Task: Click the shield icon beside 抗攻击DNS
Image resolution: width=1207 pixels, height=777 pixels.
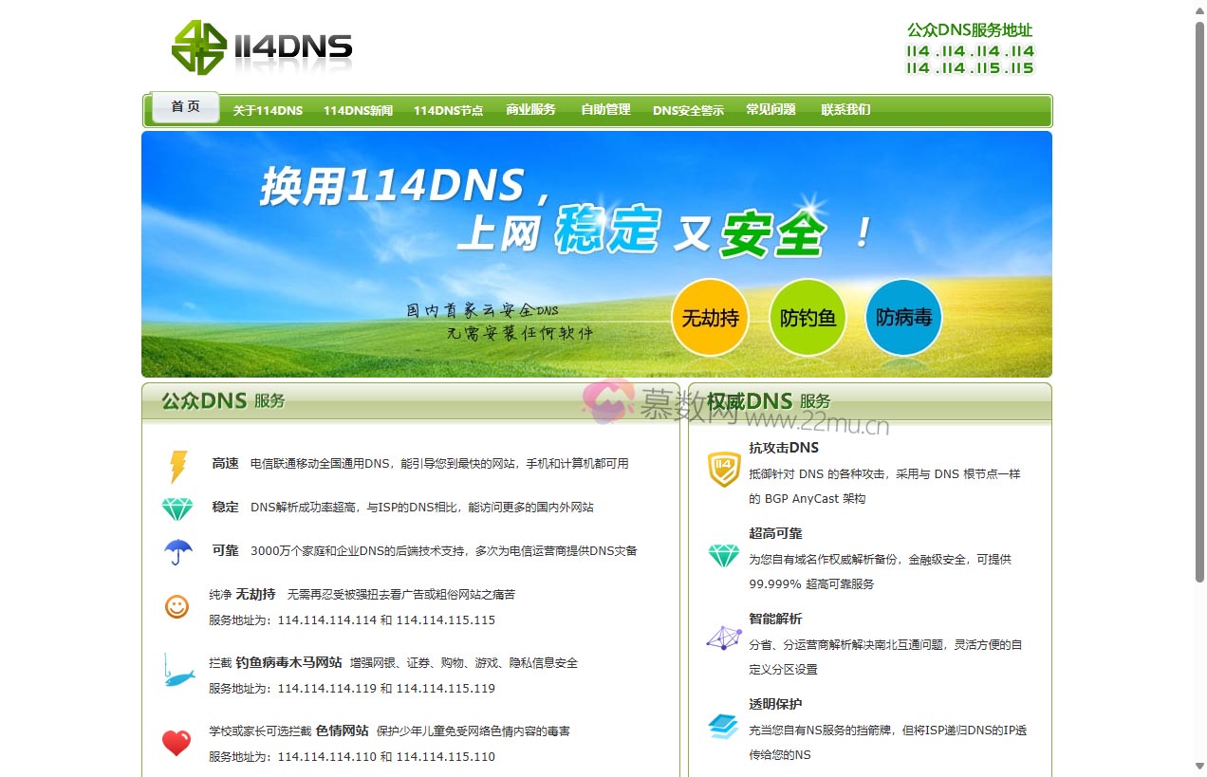Action: (x=723, y=469)
